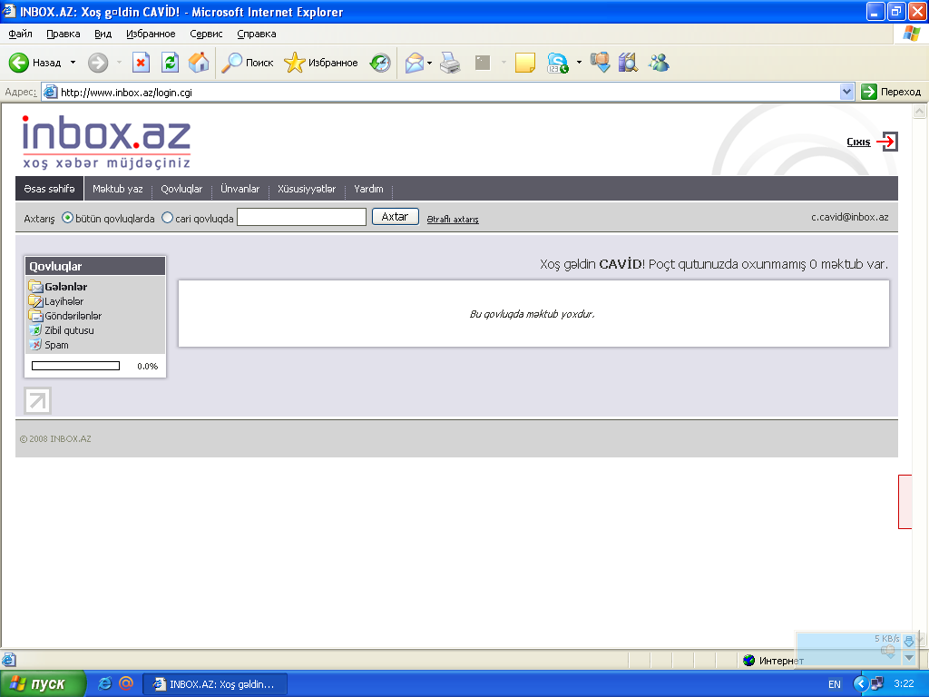
Task: Click the EN language indicator
Action: pos(835,684)
